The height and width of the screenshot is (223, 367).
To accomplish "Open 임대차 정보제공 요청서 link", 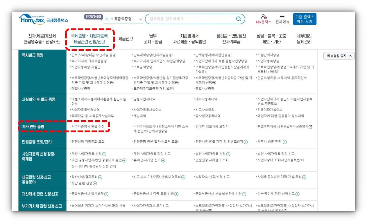I will tap(212, 127).
